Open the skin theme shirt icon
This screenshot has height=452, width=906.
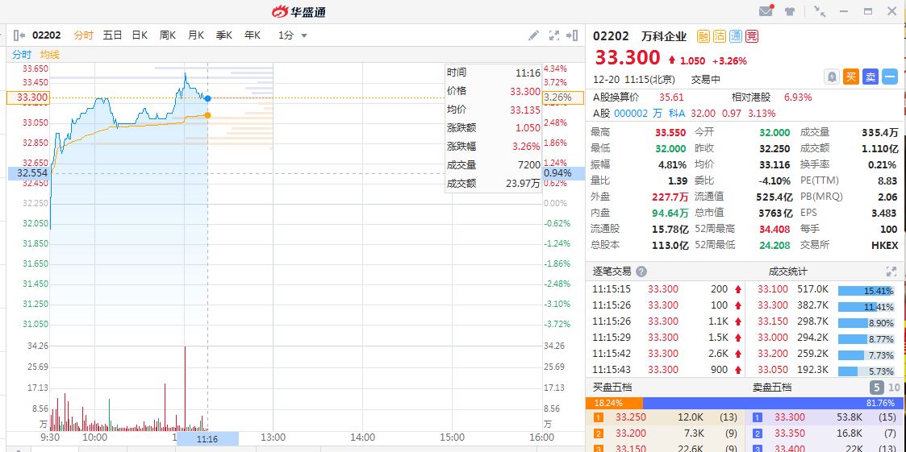[790, 11]
